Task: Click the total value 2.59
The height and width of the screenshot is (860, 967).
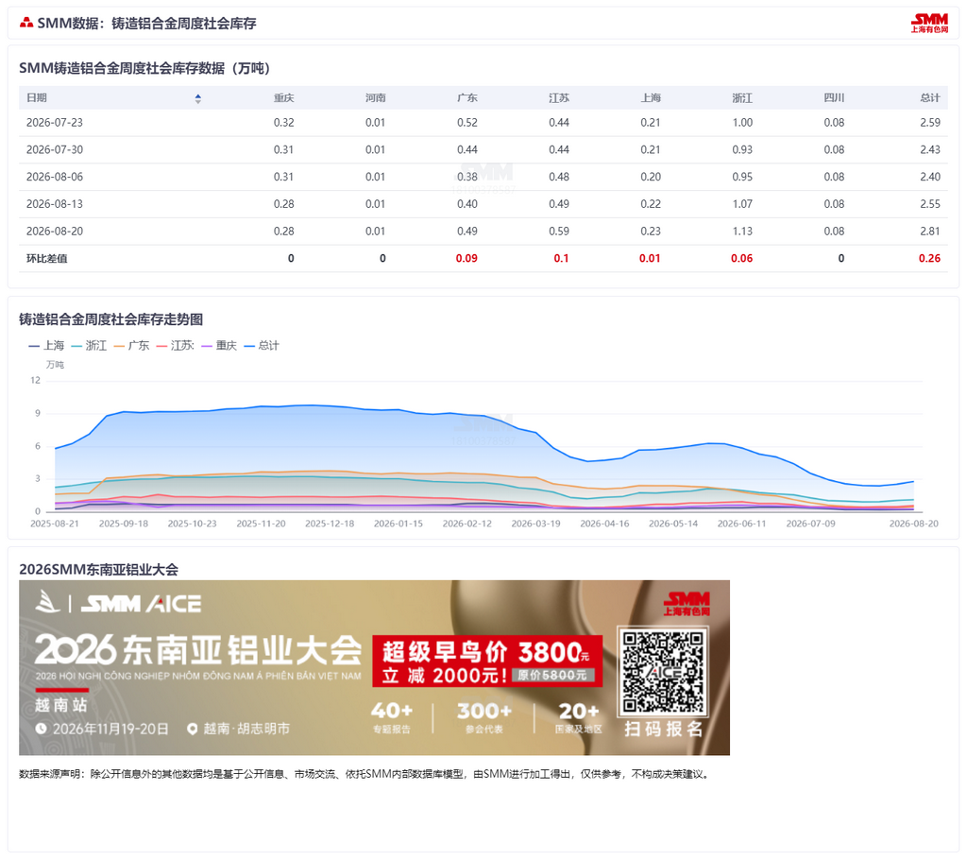Action: (x=930, y=122)
